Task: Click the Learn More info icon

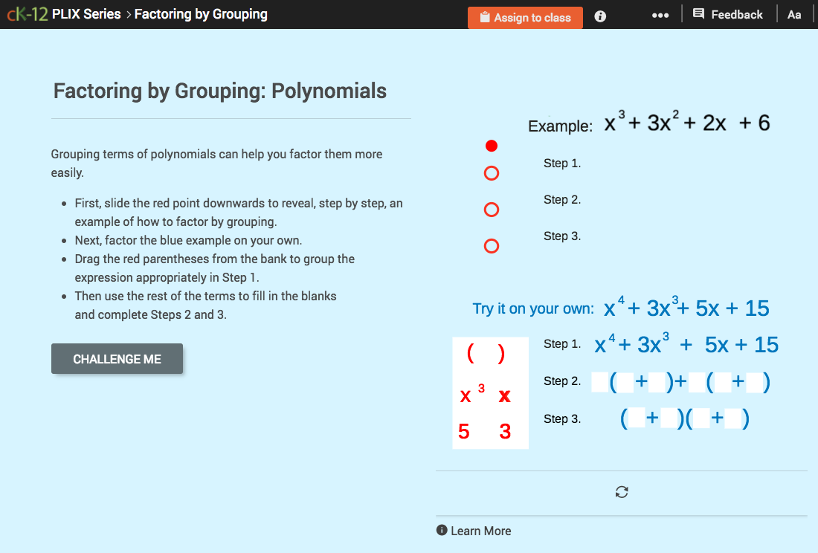Action: point(441,531)
